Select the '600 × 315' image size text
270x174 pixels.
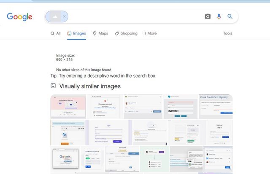click(x=65, y=60)
